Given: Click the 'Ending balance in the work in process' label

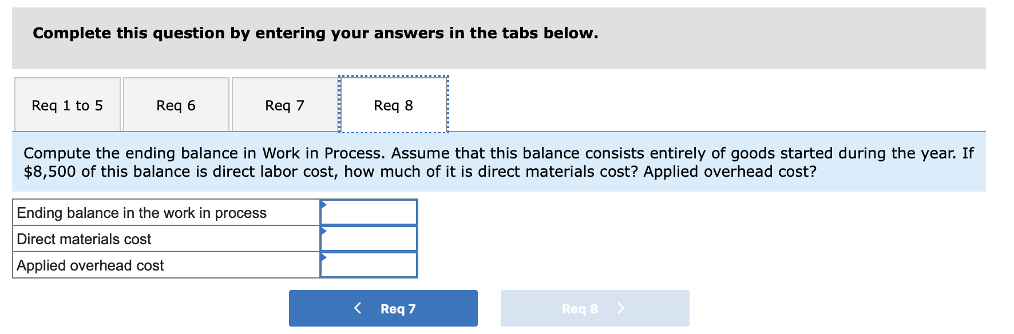Looking at the screenshot, I should (141, 212).
